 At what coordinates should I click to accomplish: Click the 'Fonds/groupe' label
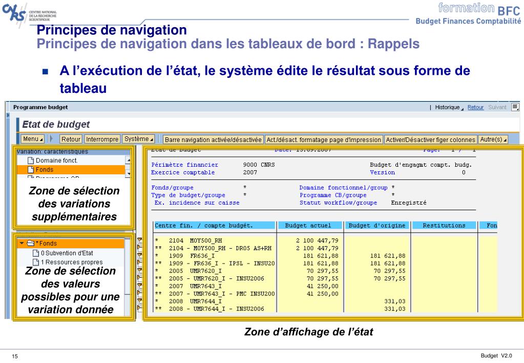[172, 188]
